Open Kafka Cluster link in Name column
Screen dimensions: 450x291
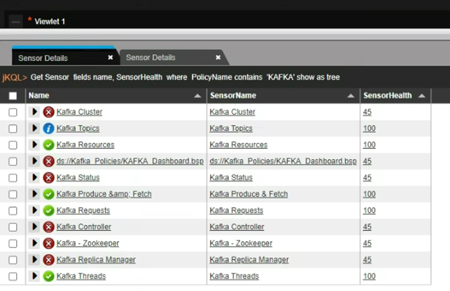pos(79,112)
